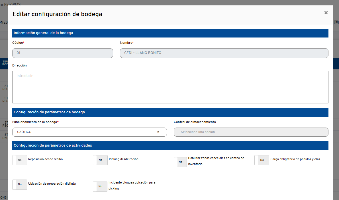Image resolution: width=339 pixels, height=200 pixels.
Task: Open the list view icon near top-right
Action: (336, 22)
